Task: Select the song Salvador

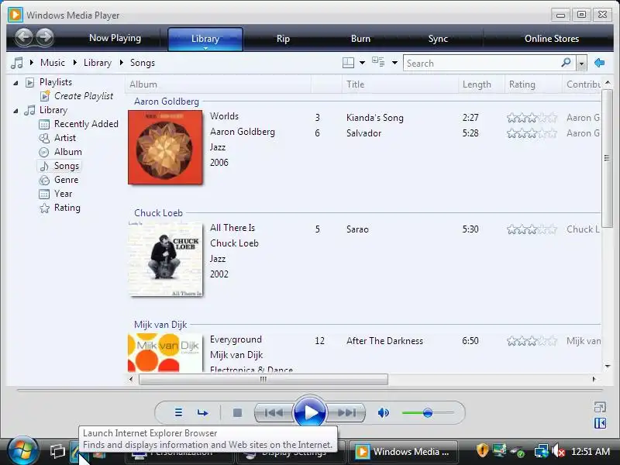Action: [363, 133]
